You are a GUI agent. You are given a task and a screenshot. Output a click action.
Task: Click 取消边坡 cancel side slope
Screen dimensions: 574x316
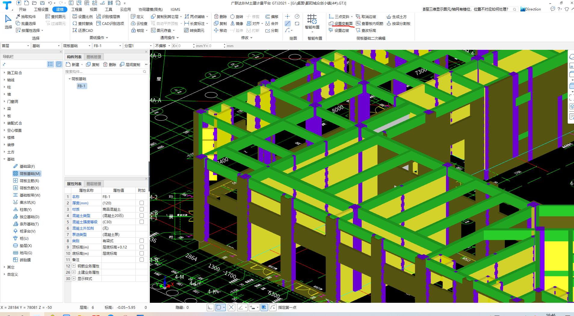pos(366,17)
